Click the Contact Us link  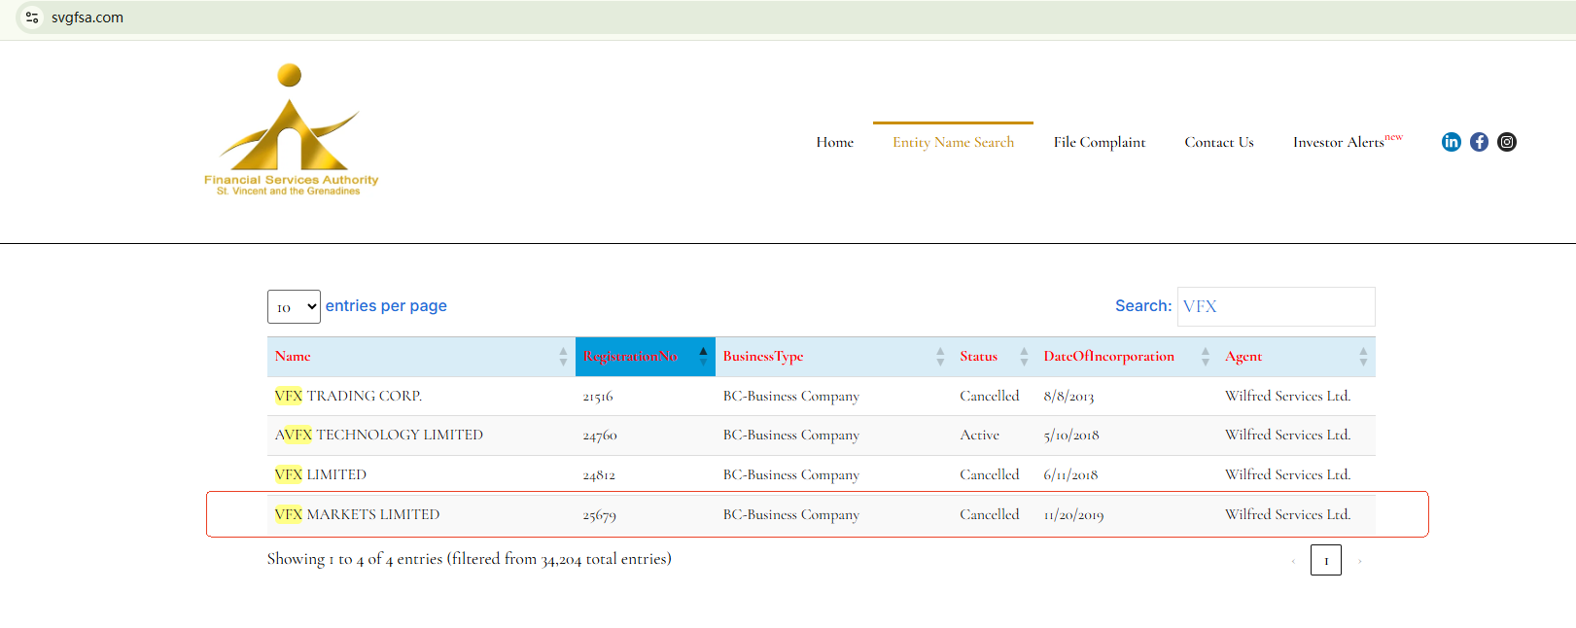[x=1218, y=142]
